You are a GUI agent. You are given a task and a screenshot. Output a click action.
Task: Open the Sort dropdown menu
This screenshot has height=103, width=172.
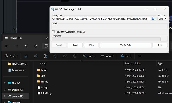88,56
